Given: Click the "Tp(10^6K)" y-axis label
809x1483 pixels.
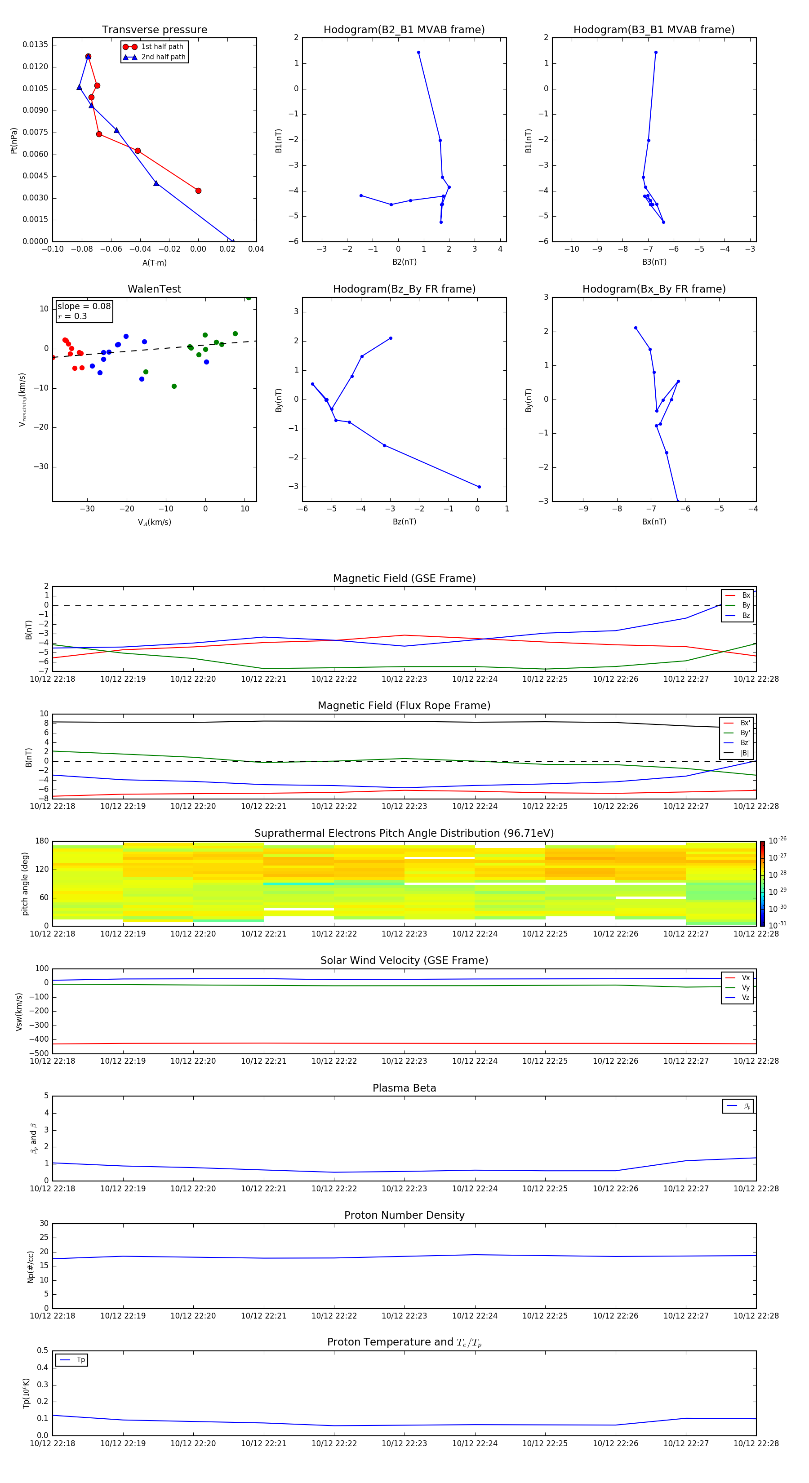Looking at the screenshot, I should 26,1393.
